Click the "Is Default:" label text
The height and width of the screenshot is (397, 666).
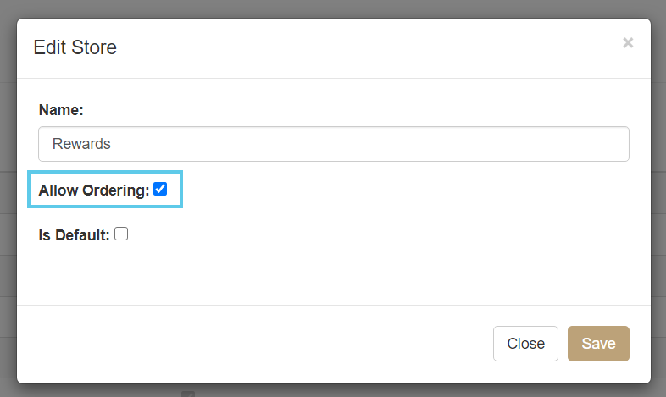pos(75,235)
